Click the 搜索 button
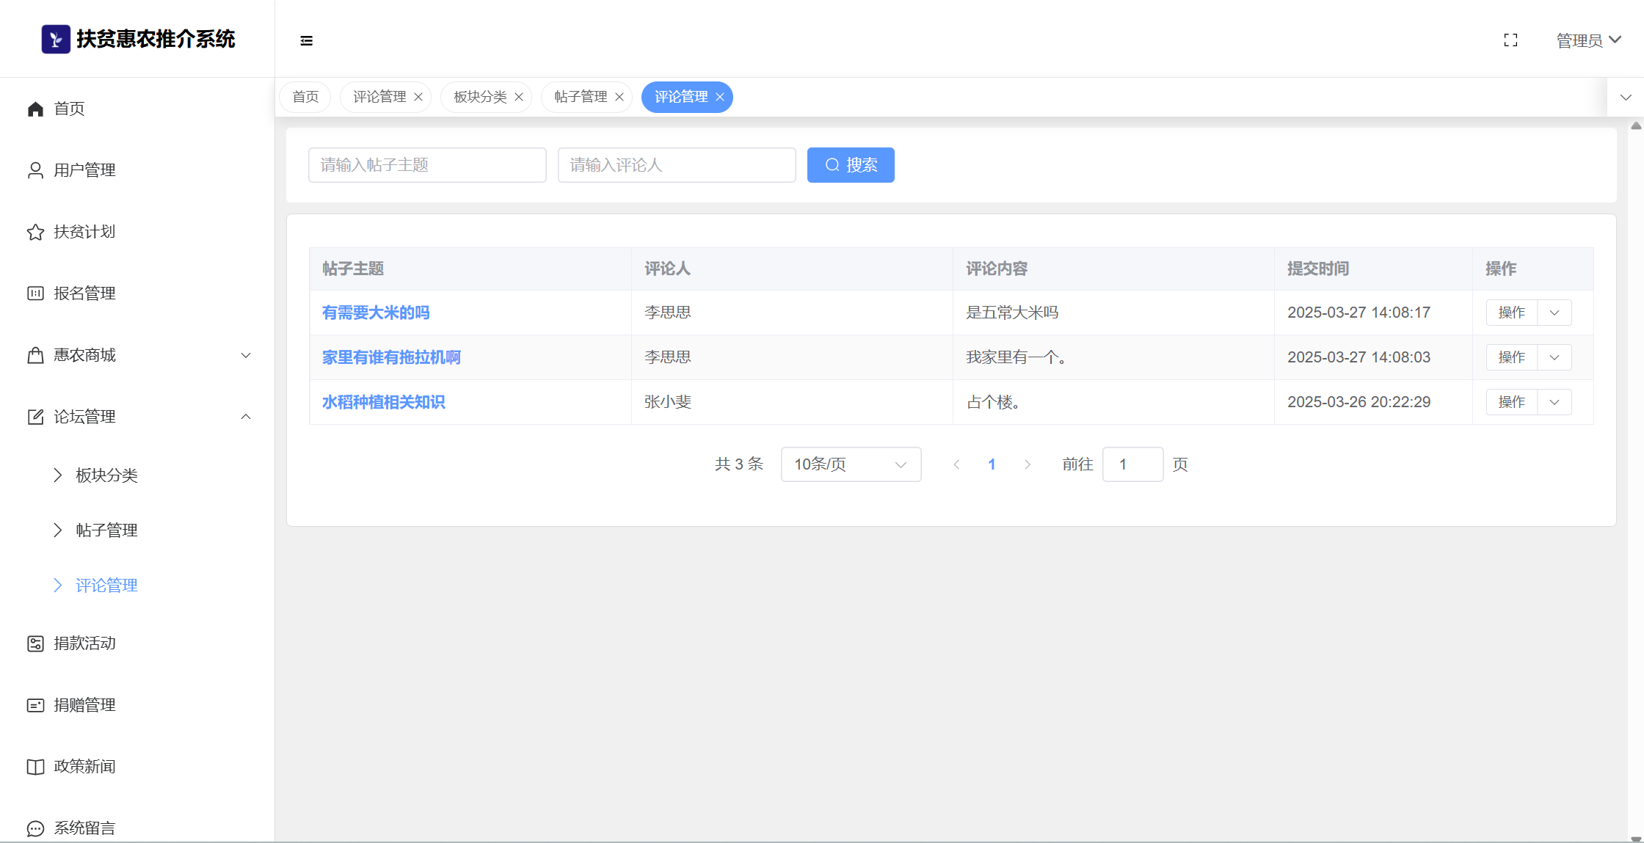1644x843 pixels. click(851, 165)
